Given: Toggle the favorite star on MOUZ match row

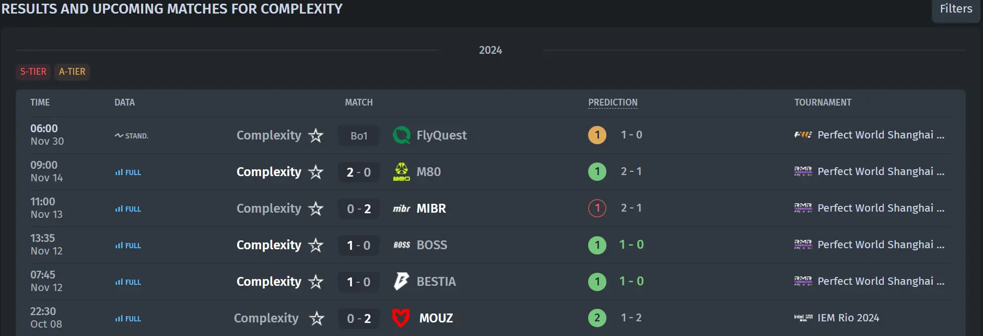Looking at the screenshot, I should coord(317,318).
